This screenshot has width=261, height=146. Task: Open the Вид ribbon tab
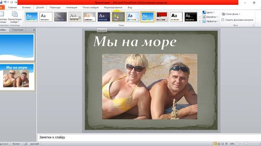[x=130, y=7]
